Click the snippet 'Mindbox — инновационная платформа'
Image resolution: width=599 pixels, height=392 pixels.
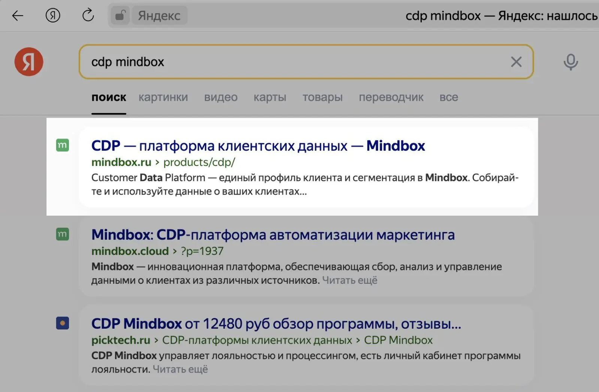(187, 267)
